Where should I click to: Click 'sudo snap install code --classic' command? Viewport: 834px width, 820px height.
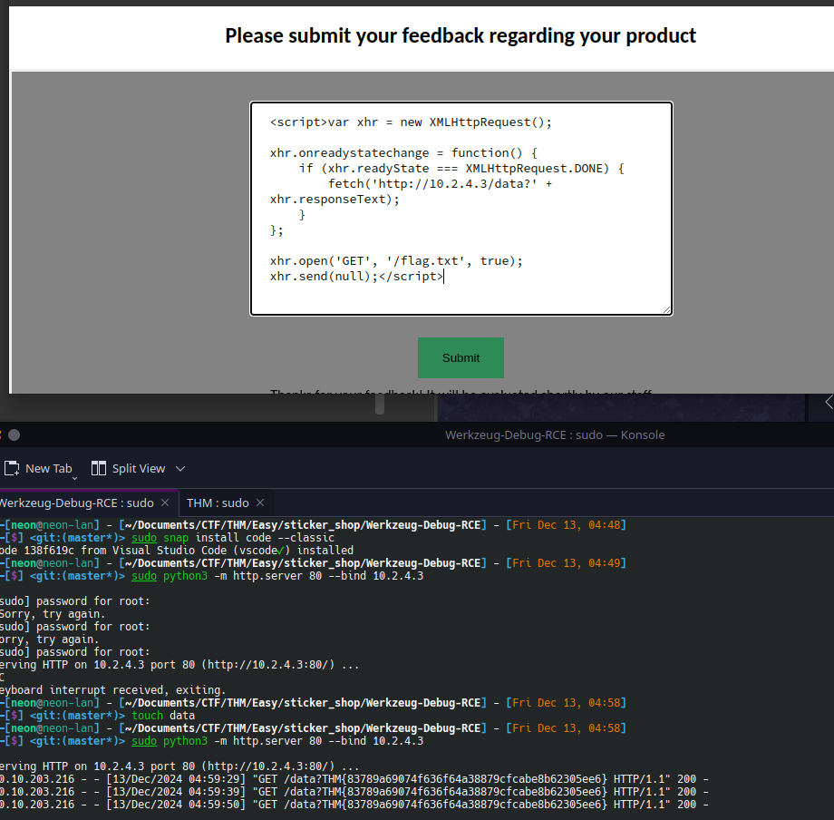[233, 538]
